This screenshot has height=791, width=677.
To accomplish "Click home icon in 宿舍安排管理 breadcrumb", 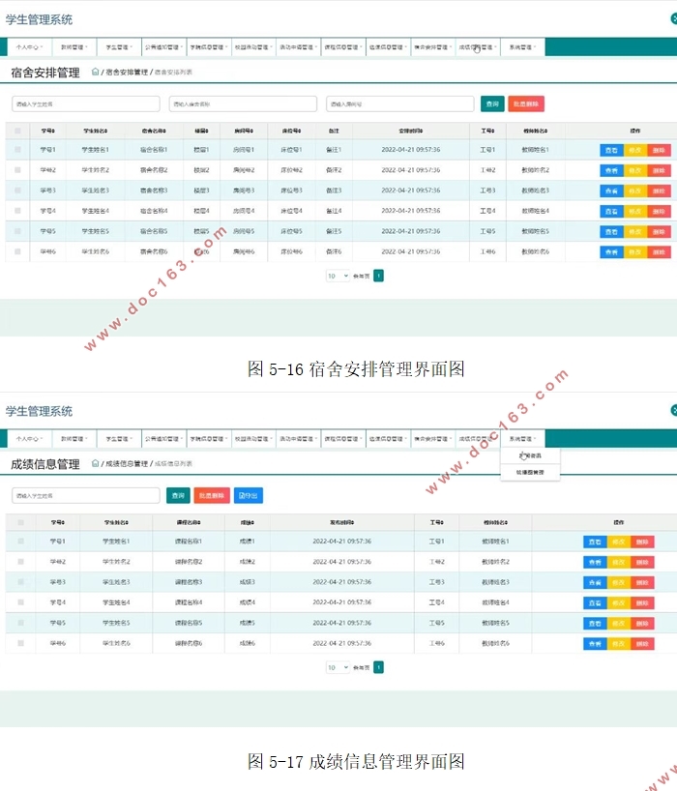I will click(95, 72).
